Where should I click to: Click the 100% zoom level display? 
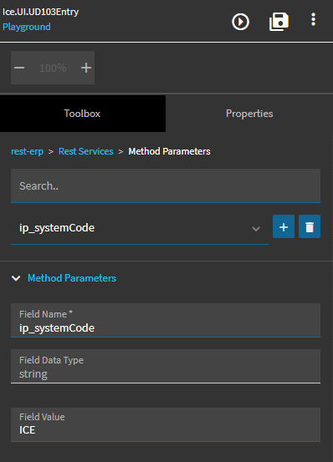pyautogui.click(x=53, y=68)
